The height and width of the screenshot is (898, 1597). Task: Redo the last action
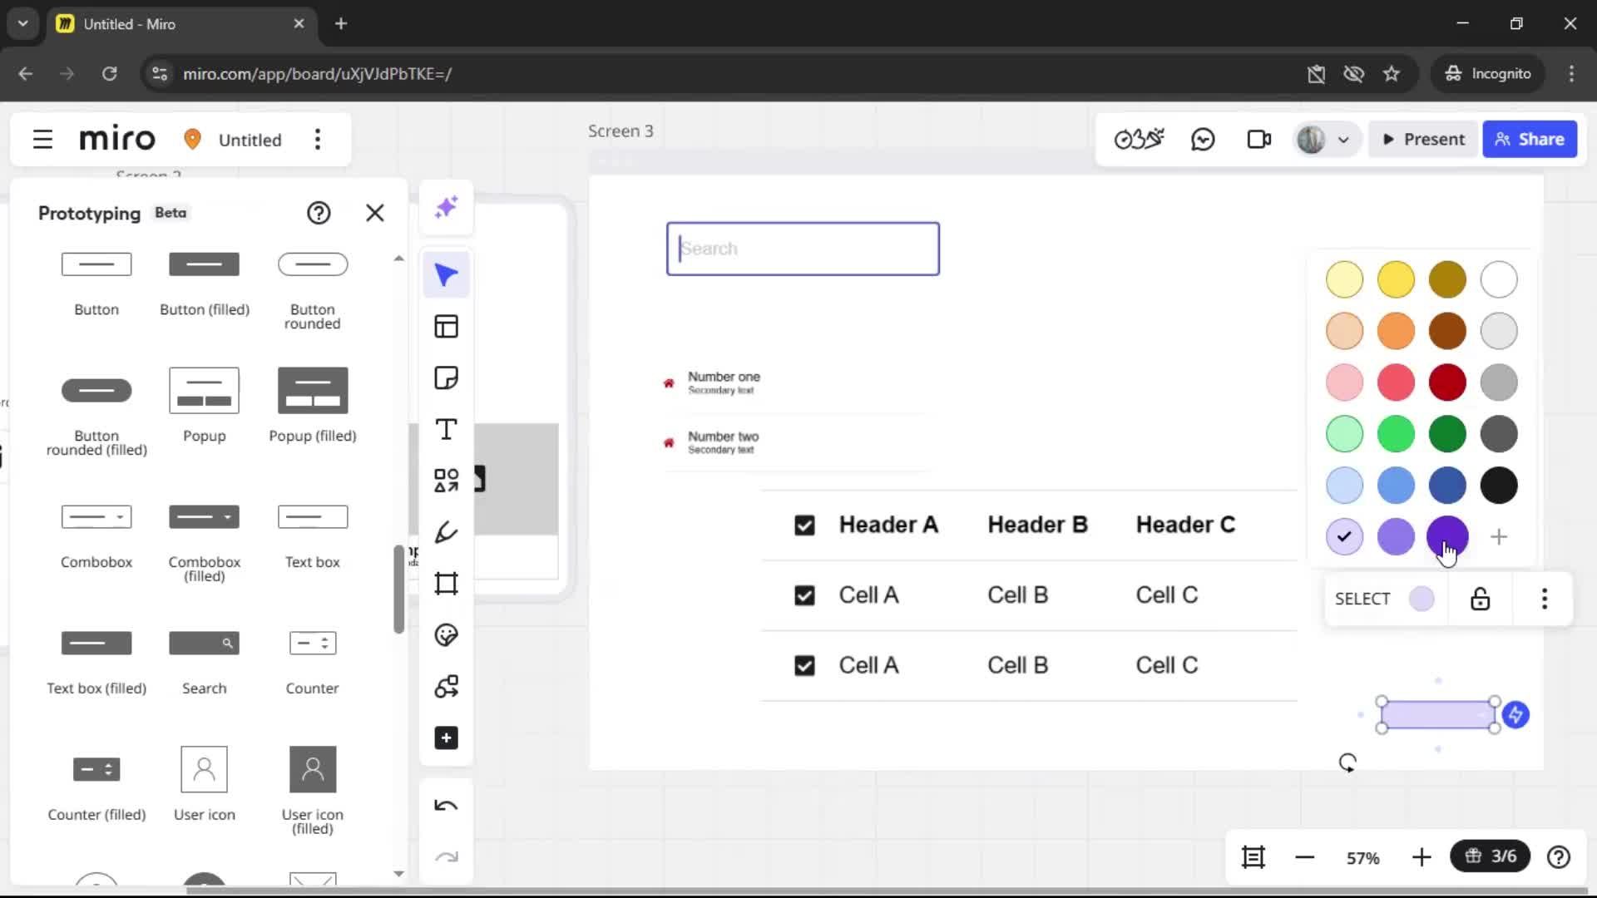pyautogui.click(x=447, y=857)
